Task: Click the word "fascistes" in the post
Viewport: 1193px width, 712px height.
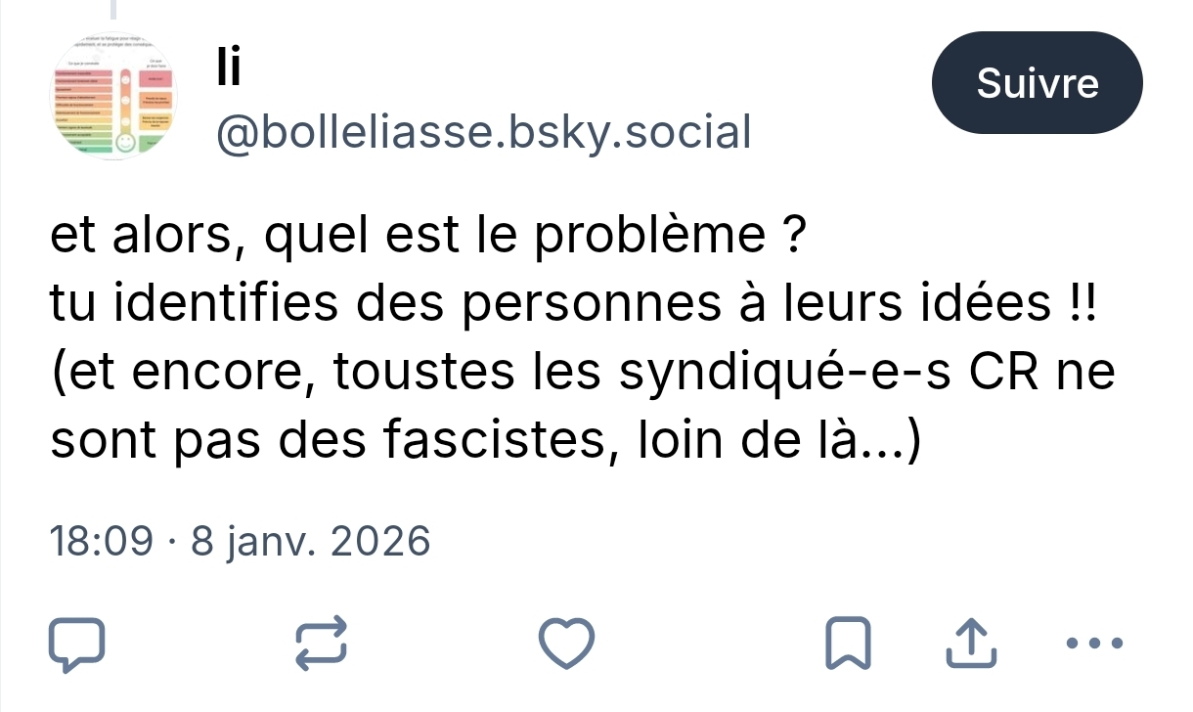Action: (498, 443)
